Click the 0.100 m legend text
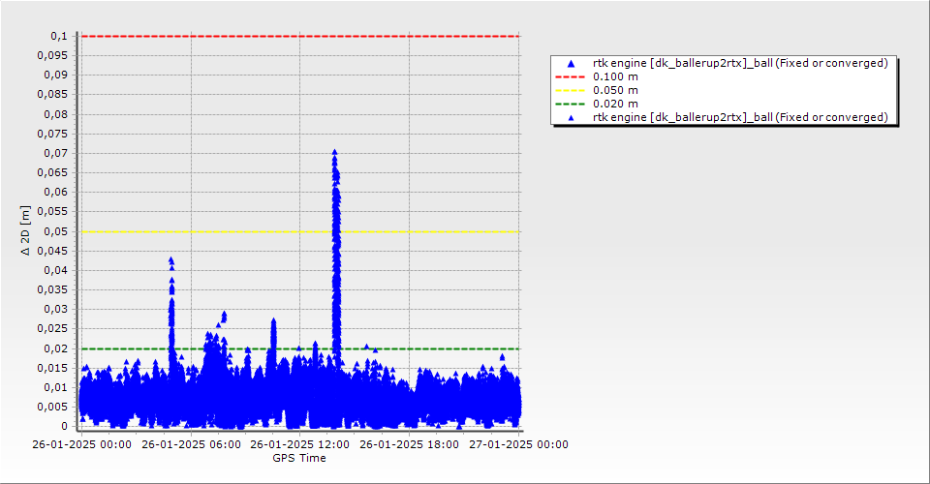This screenshot has width=930, height=484. [x=616, y=76]
